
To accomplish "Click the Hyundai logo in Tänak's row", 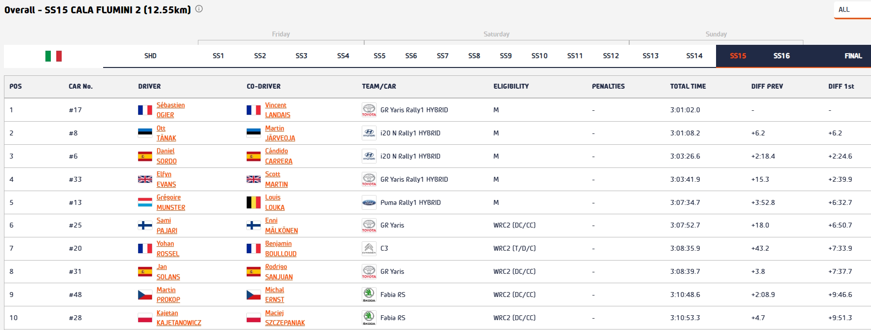I will point(369,133).
